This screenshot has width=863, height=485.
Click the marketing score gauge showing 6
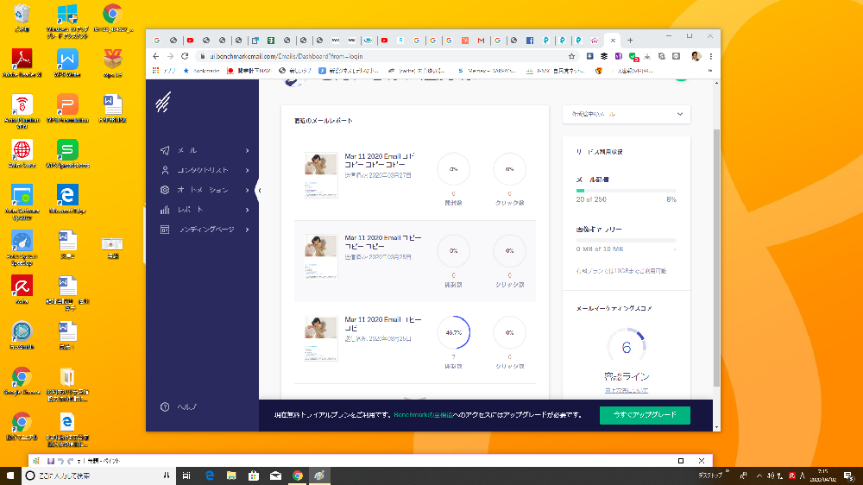tap(627, 348)
